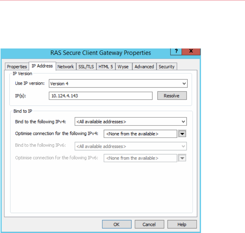Open the HTML 5 tab
The width and height of the screenshot is (245, 233).
[x=106, y=67]
